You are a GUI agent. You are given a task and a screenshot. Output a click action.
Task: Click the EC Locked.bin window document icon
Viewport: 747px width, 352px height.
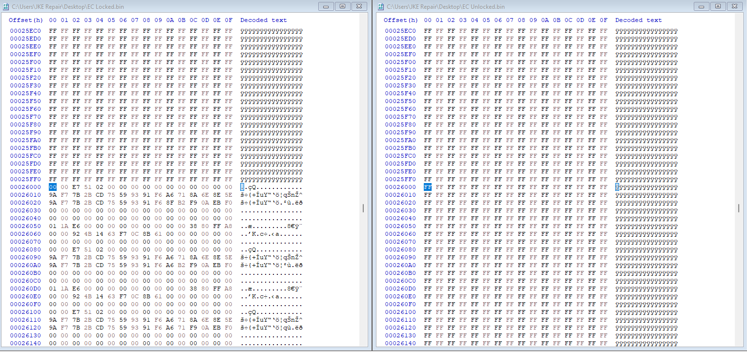[x=6, y=7]
